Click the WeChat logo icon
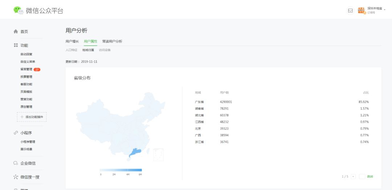Image resolution: width=392 pixels, height=190 pixels. 19,10
